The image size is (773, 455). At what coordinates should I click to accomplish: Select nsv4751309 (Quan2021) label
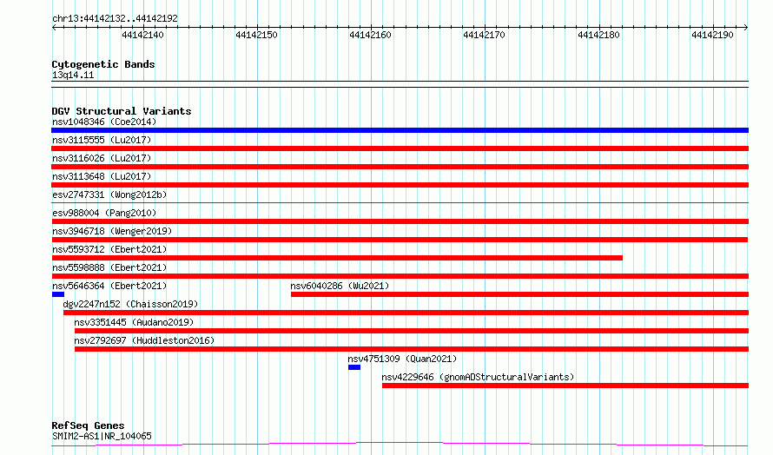402,359
